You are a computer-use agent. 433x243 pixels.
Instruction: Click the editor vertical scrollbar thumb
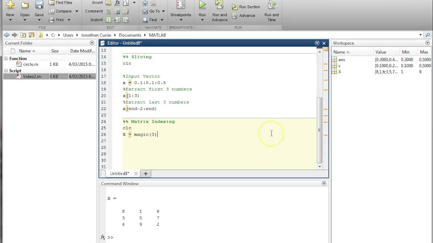[319, 130]
